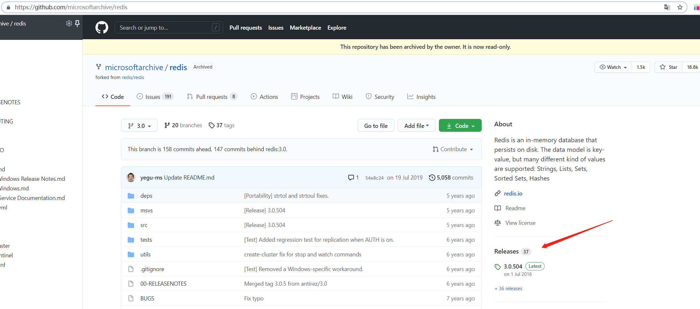Click the license scale icon
This screenshot has width=700, height=309.
pos(498,223)
